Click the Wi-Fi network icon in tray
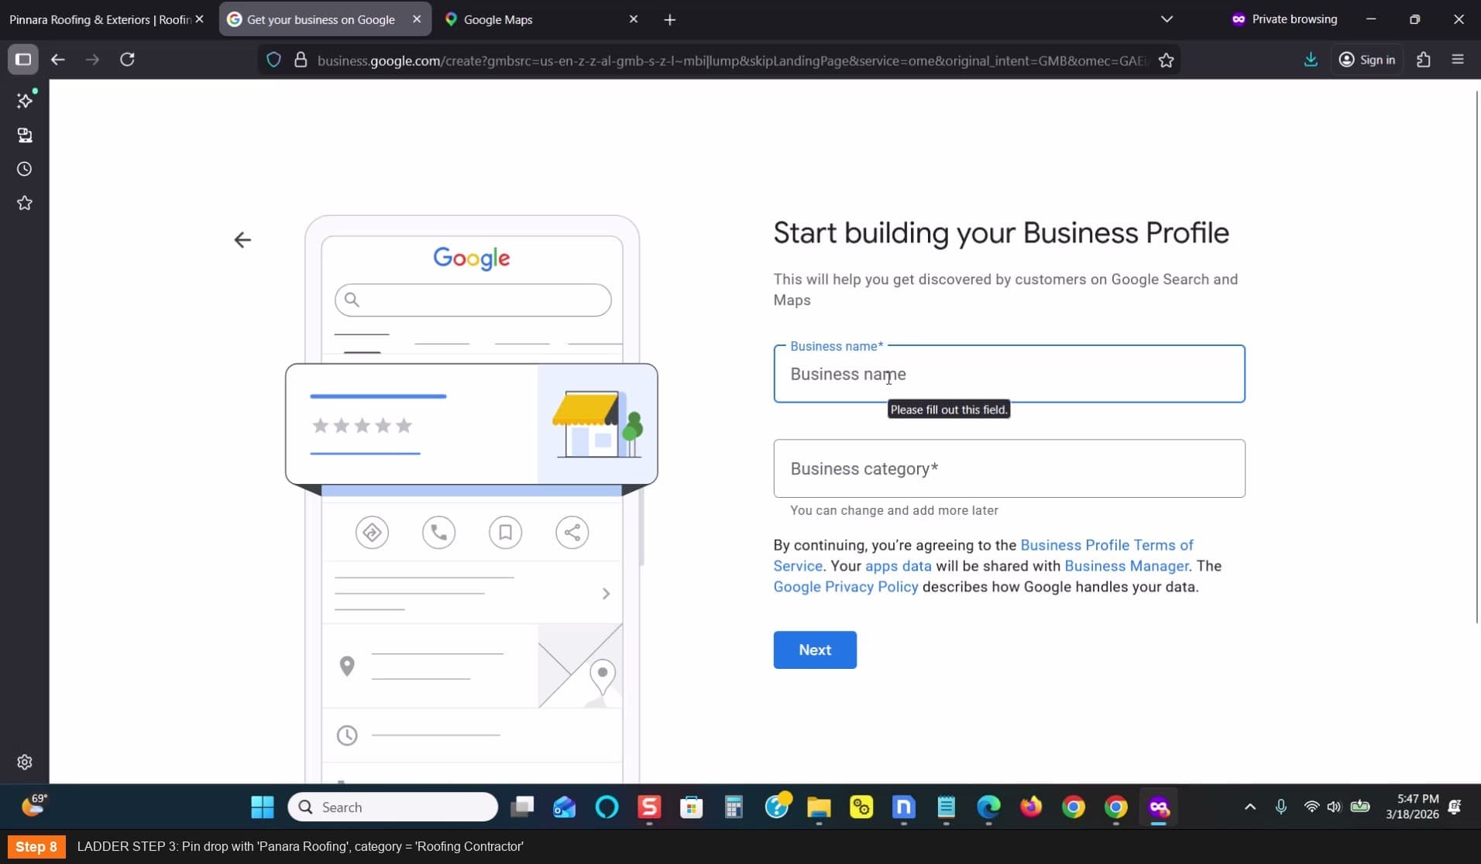 point(1311,807)
